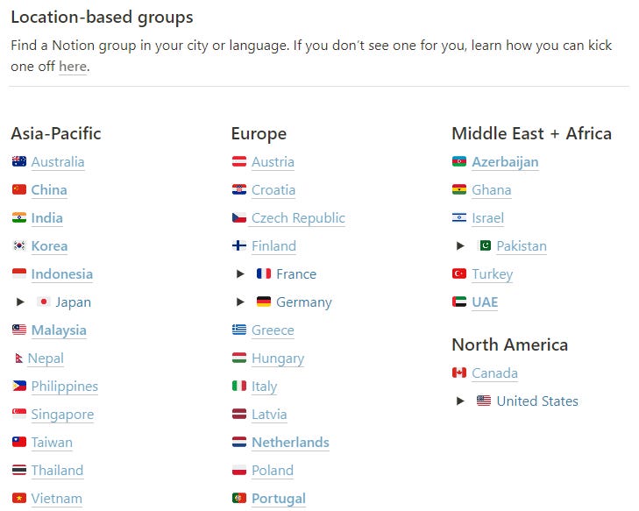Click the Canada flag icon
The height and width of the screenshot is (511, 639).
pos(459,373)
